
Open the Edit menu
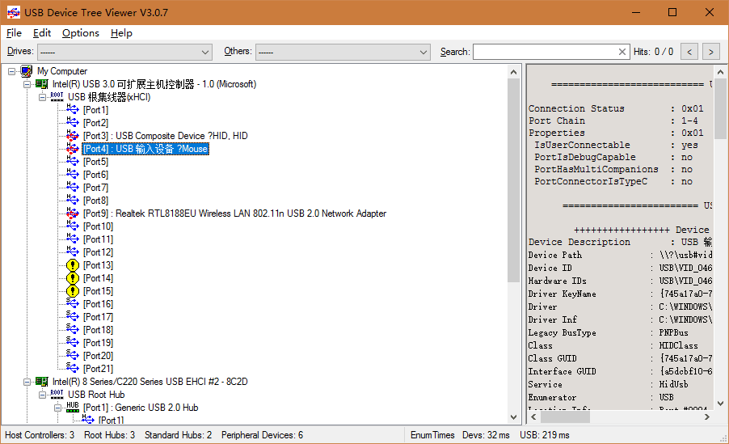pos(42,33)
